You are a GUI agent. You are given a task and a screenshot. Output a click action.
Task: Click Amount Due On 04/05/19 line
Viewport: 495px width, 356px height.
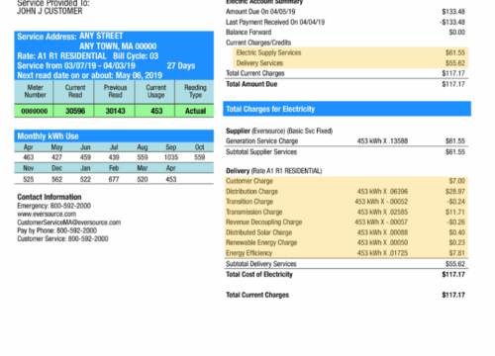260,12
